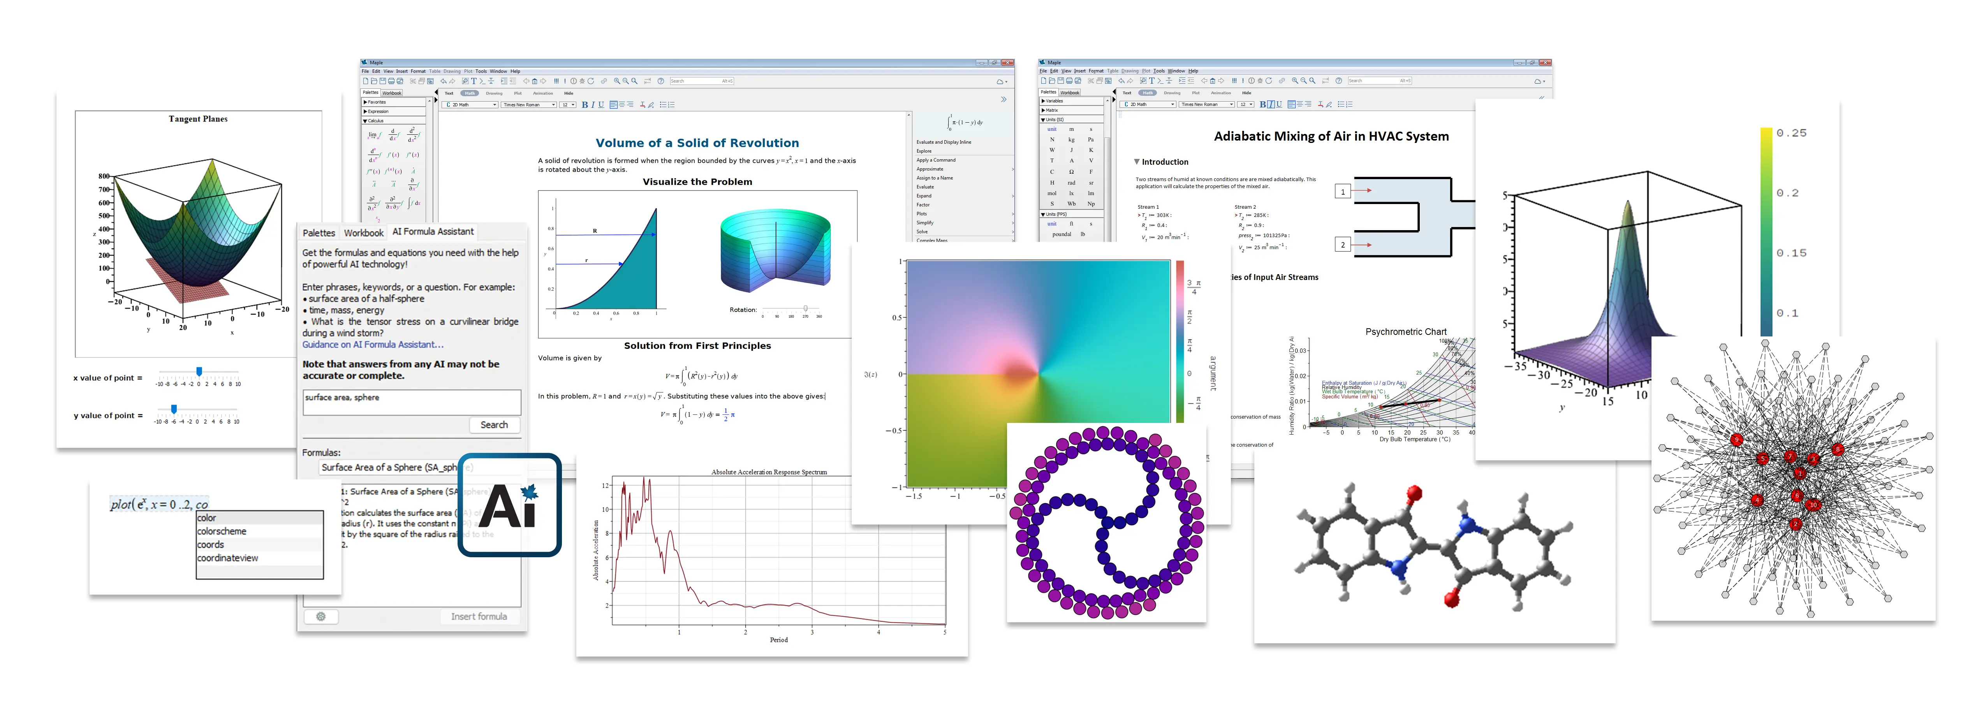Click interrupt computation icon in HVAC Maple window

(1252, 81)
